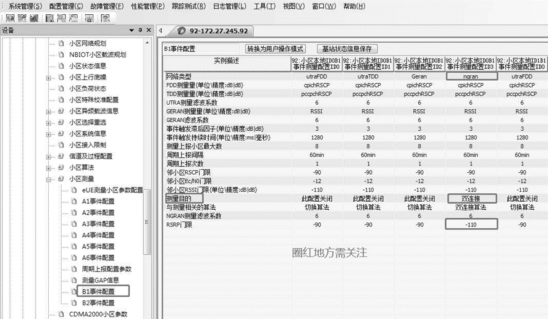Click the gear icon beside 小区选择重选
548x319 pixels.
click(61, 122)
